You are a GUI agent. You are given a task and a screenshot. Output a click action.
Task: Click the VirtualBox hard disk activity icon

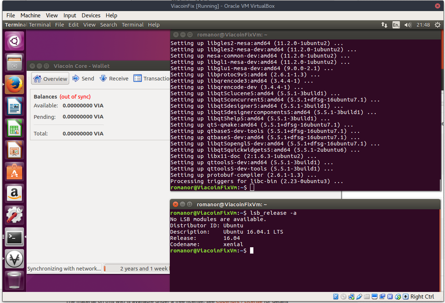pyautogui.click(x=336, y=297)
